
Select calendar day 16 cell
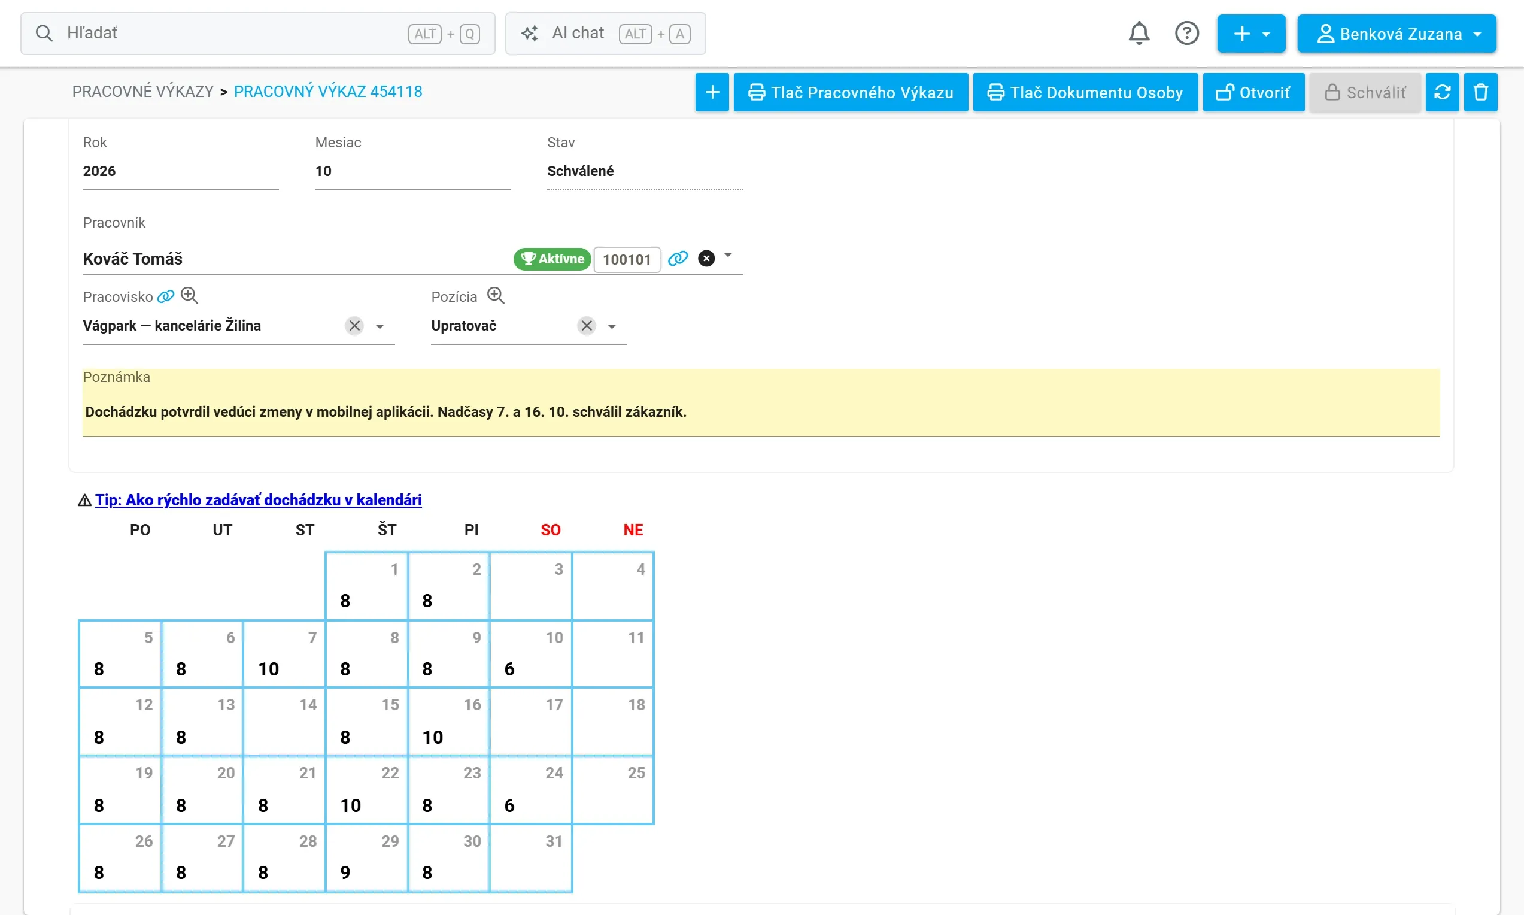[x=448, y=722]
